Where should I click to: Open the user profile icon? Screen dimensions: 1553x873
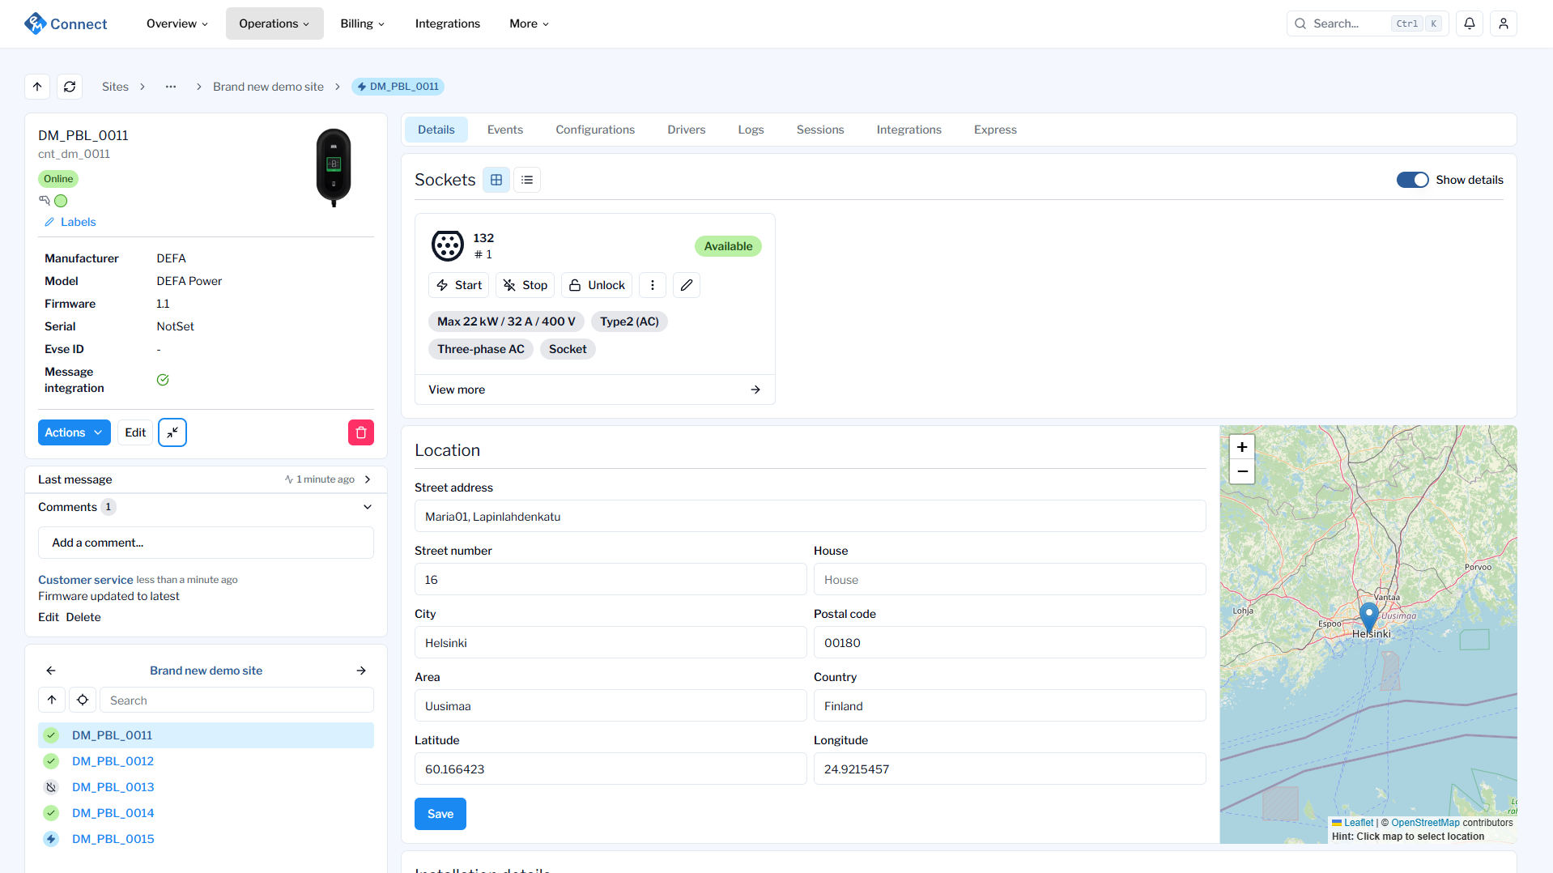click(1503, 23)
